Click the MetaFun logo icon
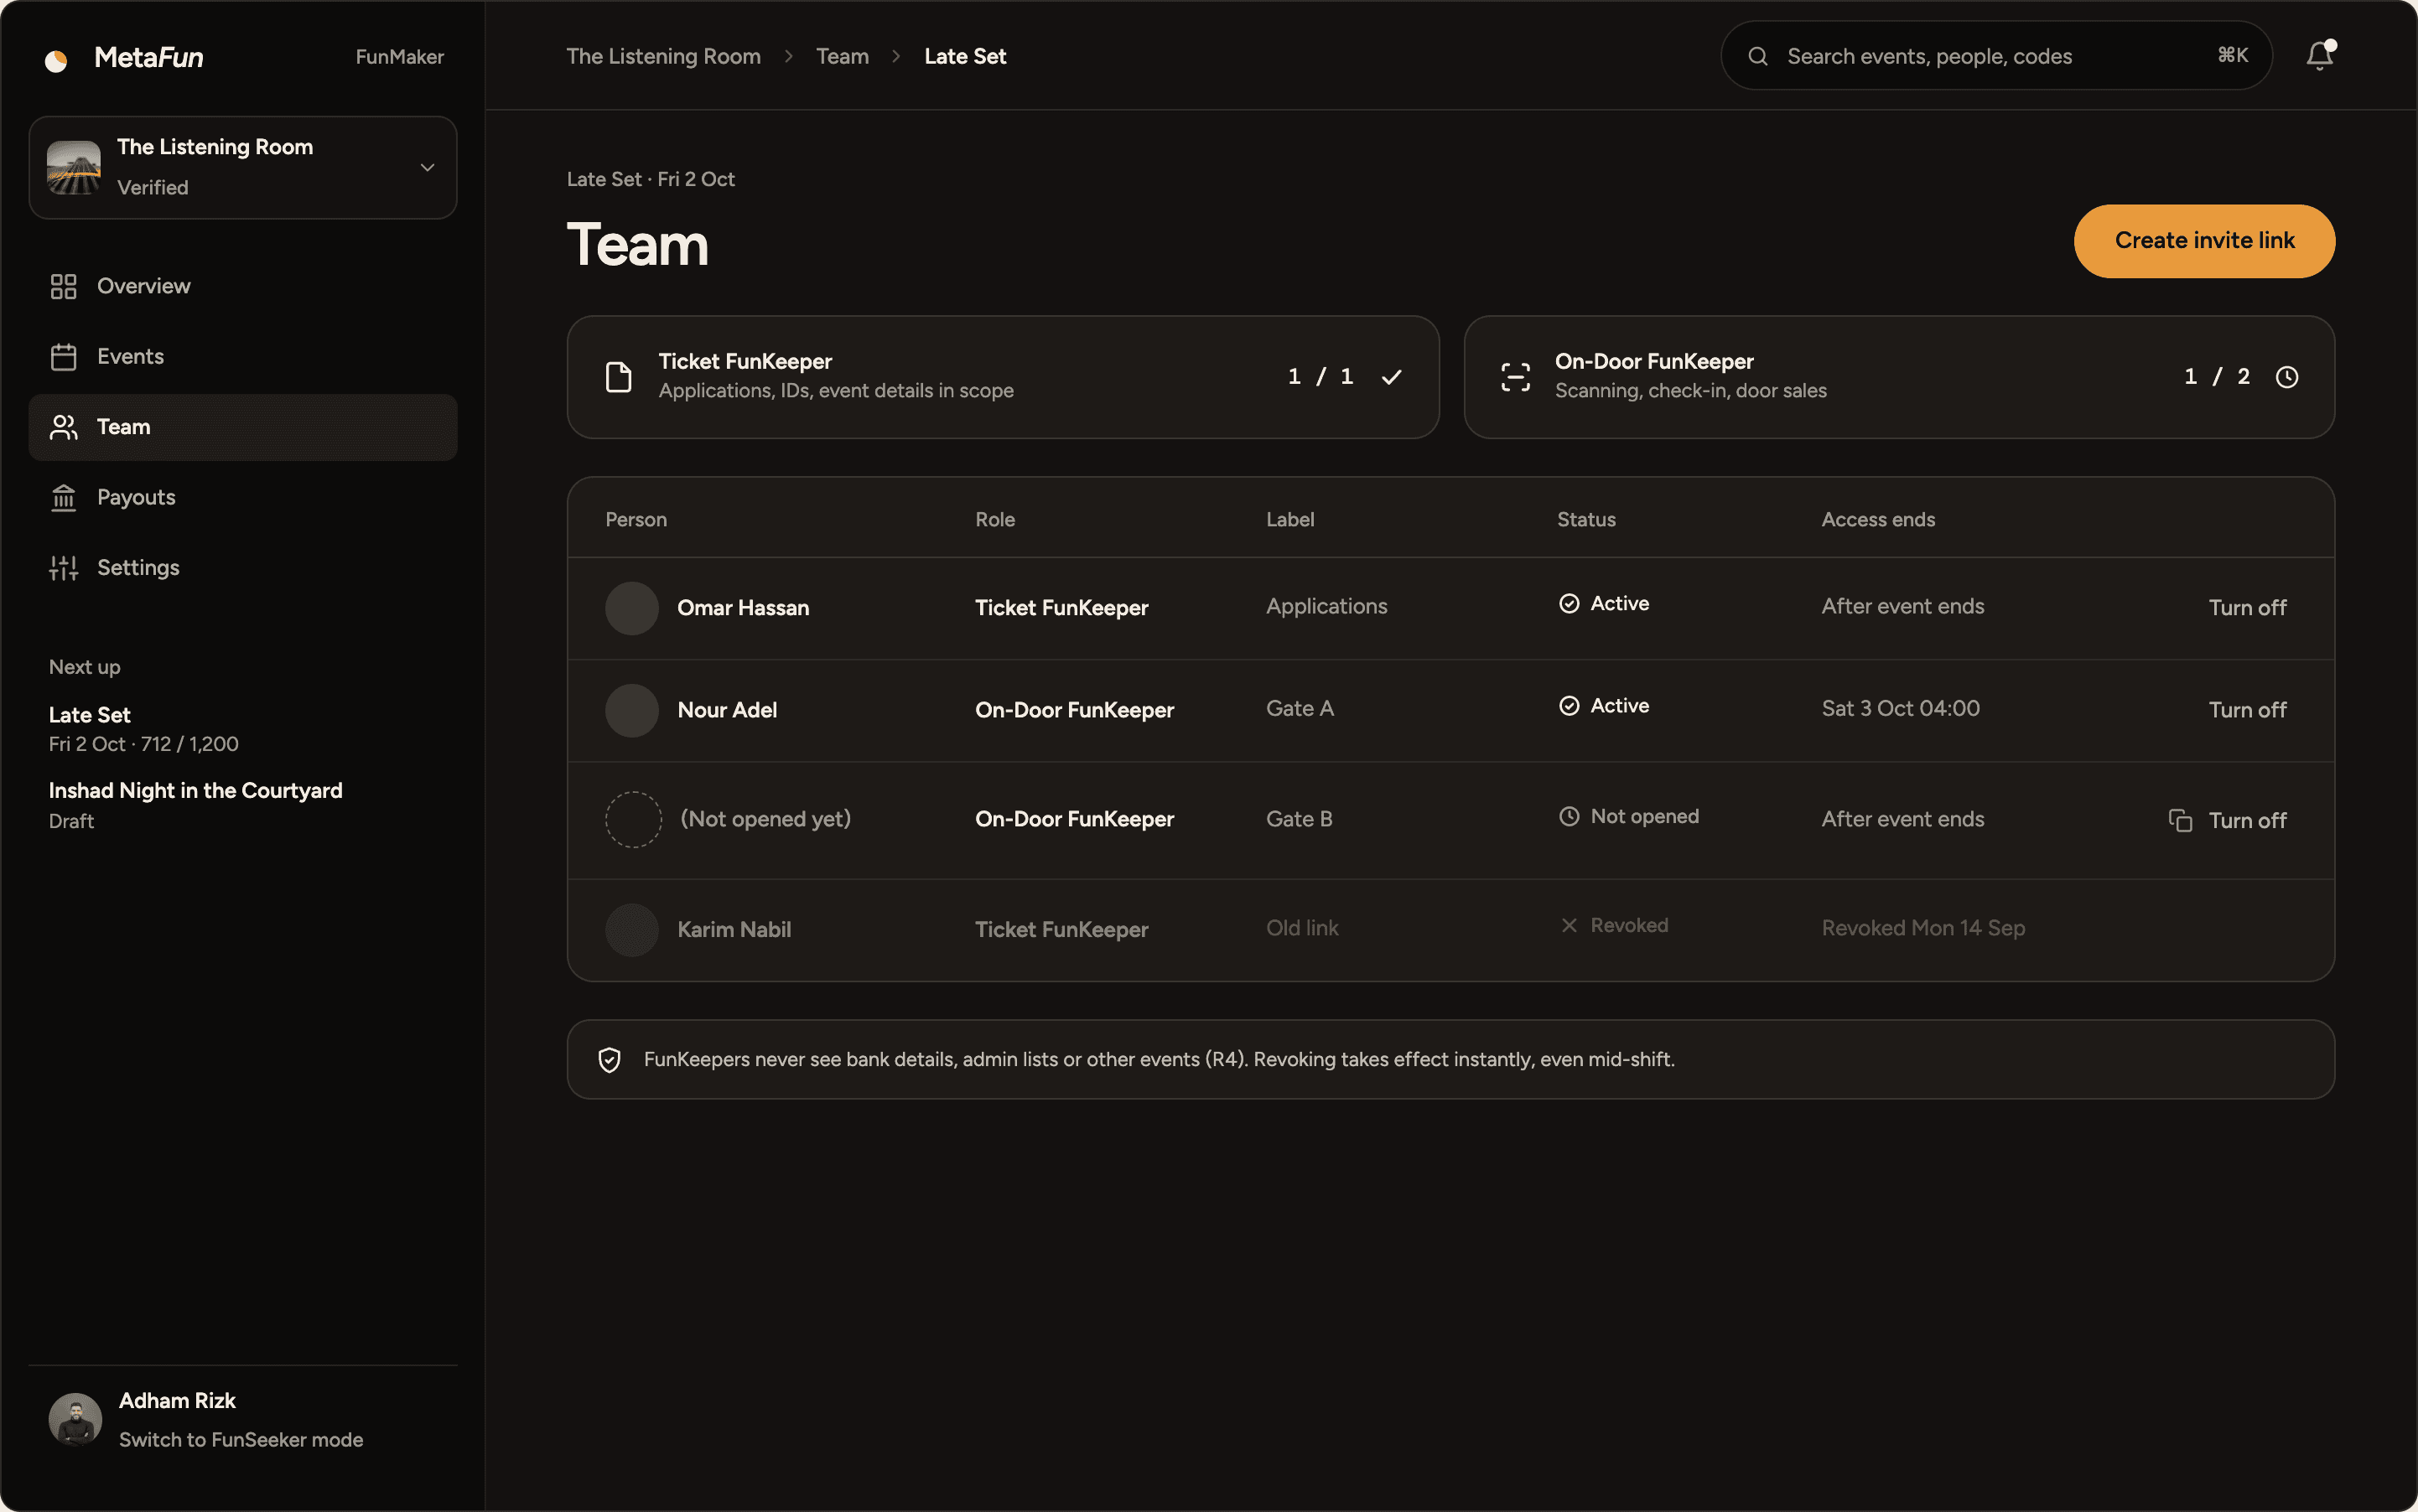 click(56, 60)
